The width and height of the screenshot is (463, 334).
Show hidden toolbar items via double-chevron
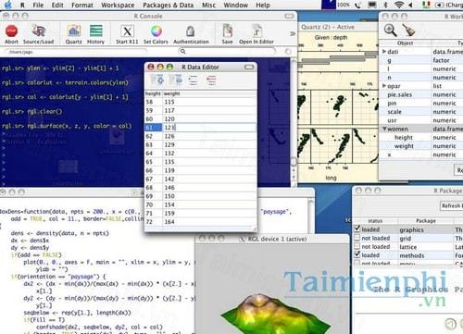(x=293, y=33)
